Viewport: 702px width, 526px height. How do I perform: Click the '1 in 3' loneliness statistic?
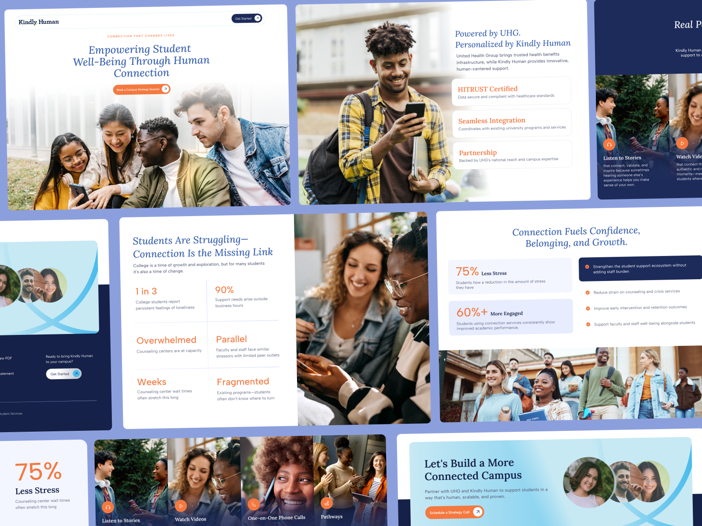(x=146, y=291)
